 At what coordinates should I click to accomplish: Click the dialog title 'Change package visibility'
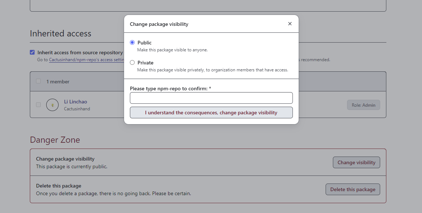click(x=159, y=24)
